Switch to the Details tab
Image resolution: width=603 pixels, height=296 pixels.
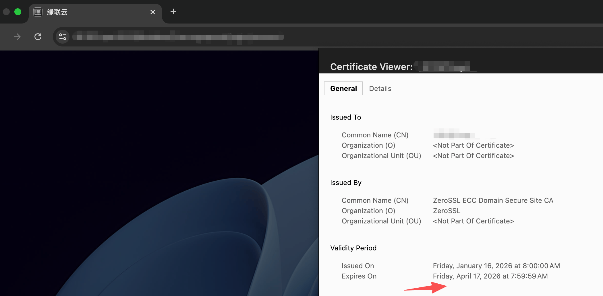click(380, 89)
